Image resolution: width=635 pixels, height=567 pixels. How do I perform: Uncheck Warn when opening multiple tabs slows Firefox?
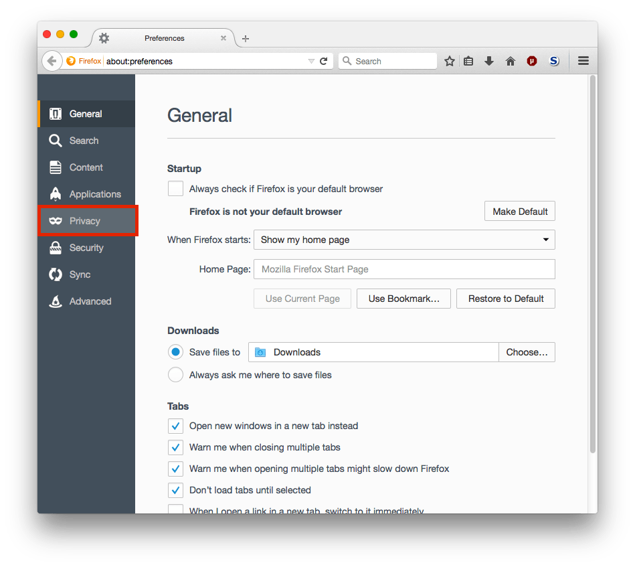pos(175,469)
